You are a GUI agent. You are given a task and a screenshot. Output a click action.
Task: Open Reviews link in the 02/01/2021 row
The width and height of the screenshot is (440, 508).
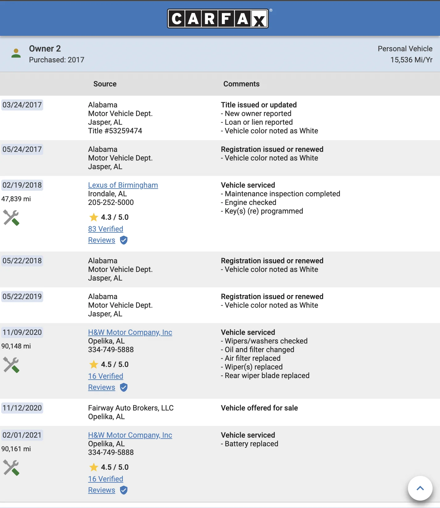click(102, 490)
